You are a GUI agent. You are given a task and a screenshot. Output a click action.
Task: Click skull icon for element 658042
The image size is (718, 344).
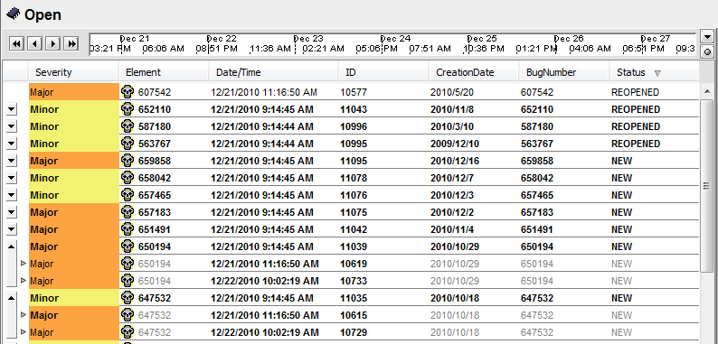click(x=128, y=178)
